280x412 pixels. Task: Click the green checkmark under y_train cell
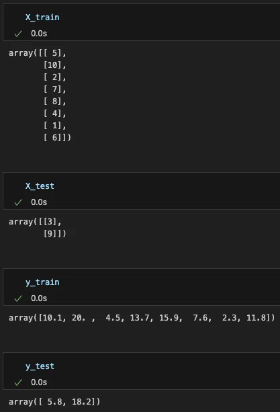[x=18, y=298]
